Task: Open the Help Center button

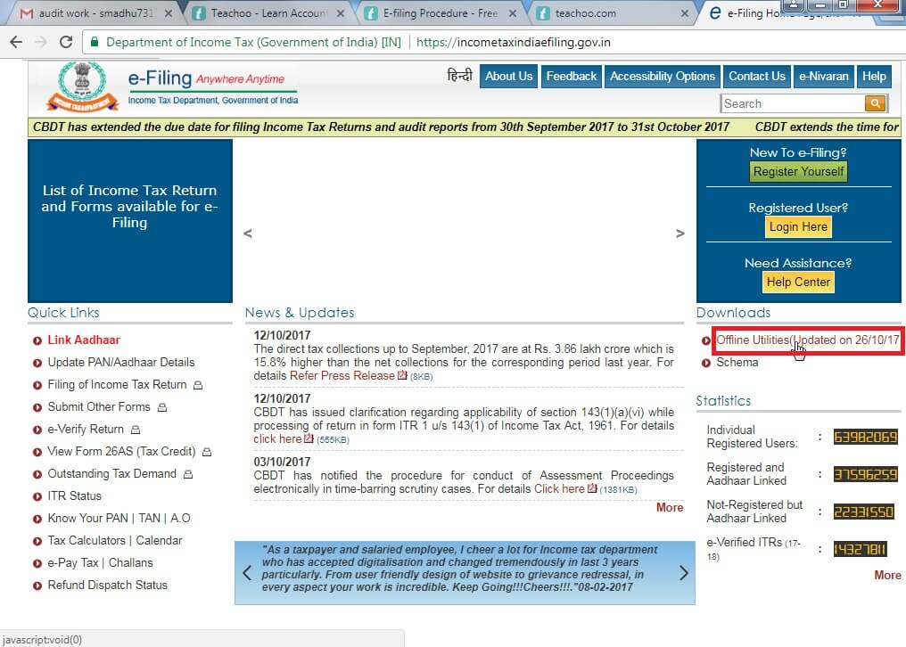Action: [x=798, y=282]
